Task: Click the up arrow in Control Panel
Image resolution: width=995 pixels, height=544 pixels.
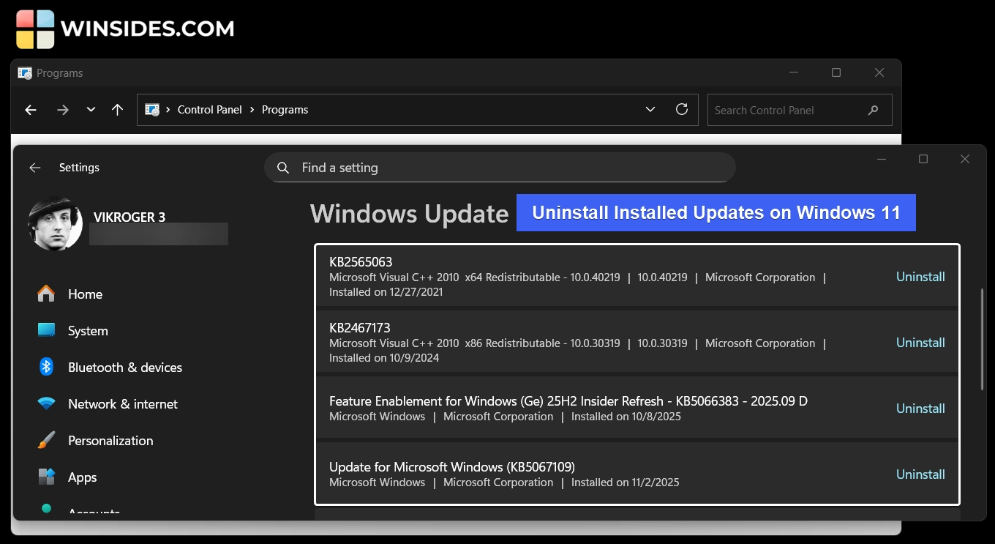Action: [x=117, y=109]
